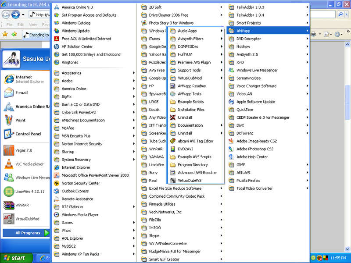The height and width of the screenshot is (263, 351).
Task: Launch Vegas 7.0 from the pinned icon
Action: pos(9,150)
